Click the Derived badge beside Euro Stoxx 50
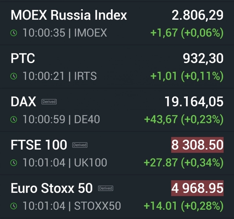 tap(106, 188)
